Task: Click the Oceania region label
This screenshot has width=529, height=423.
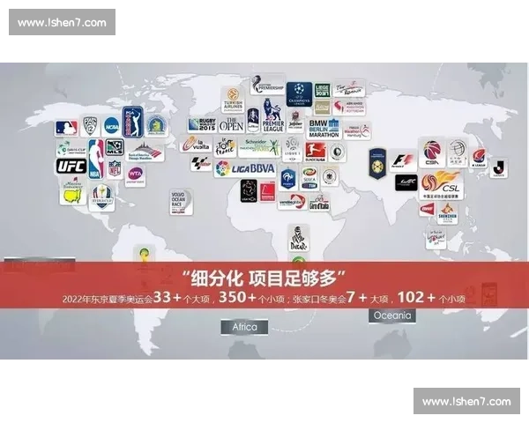Action: 392,315
